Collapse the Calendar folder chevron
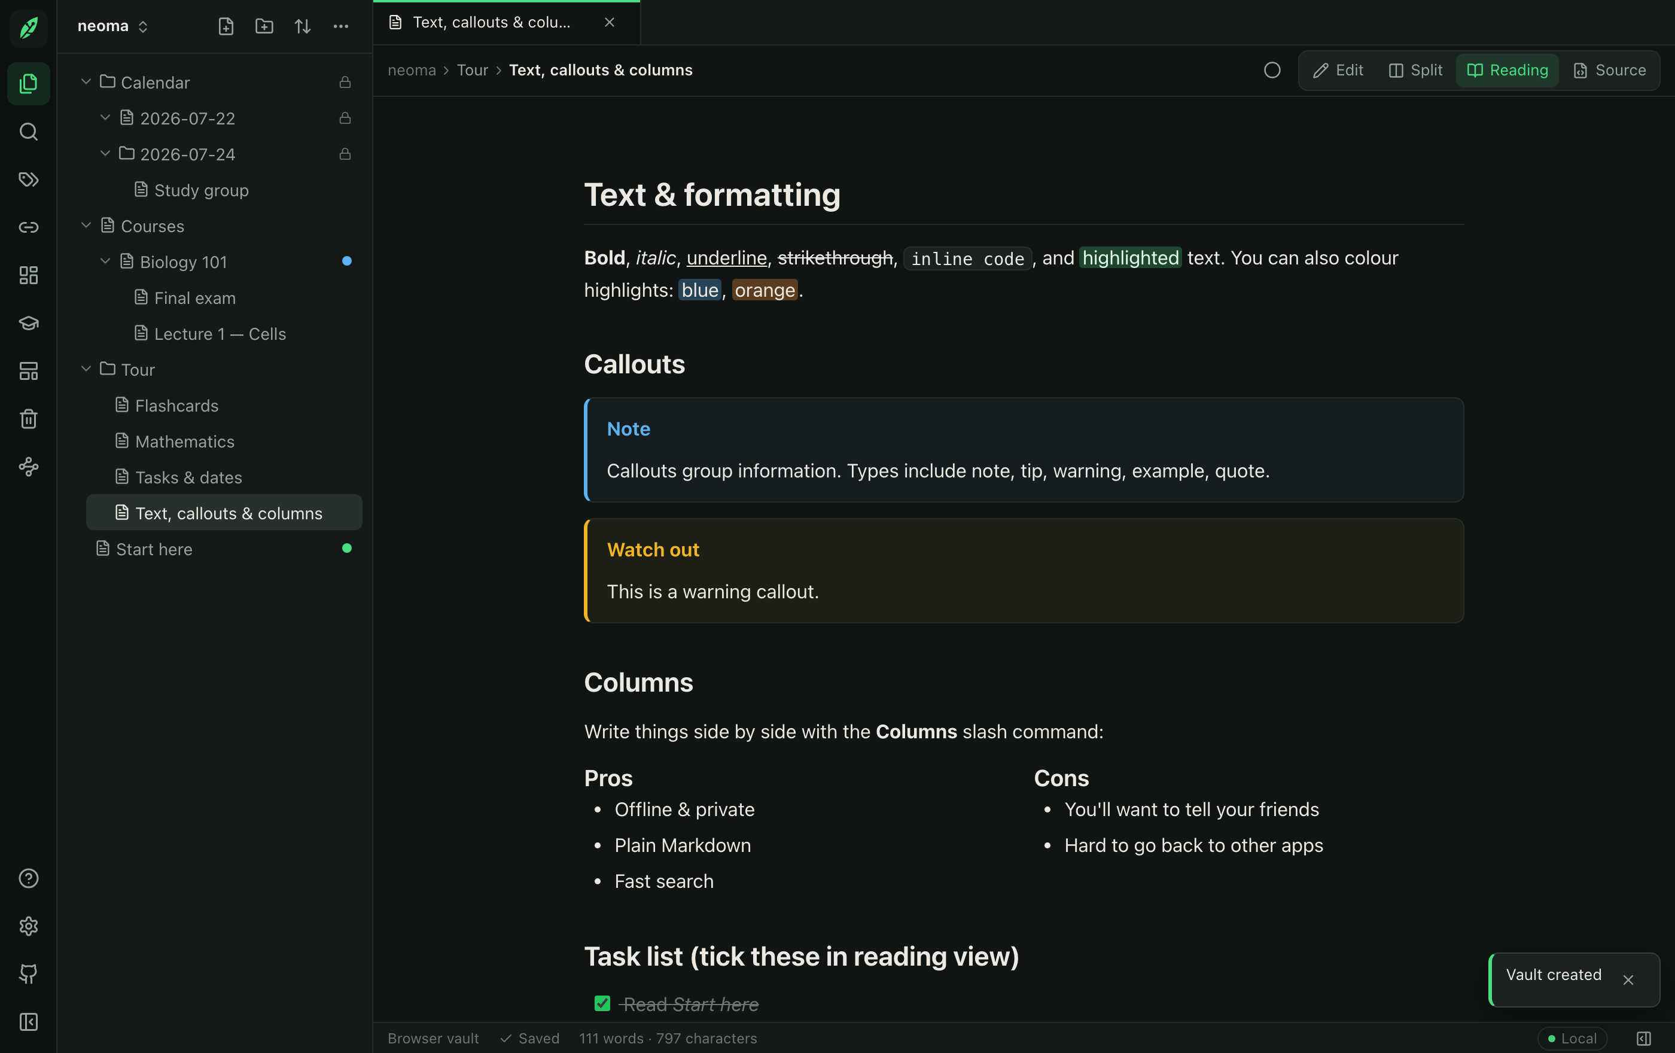 click(86, 81)
